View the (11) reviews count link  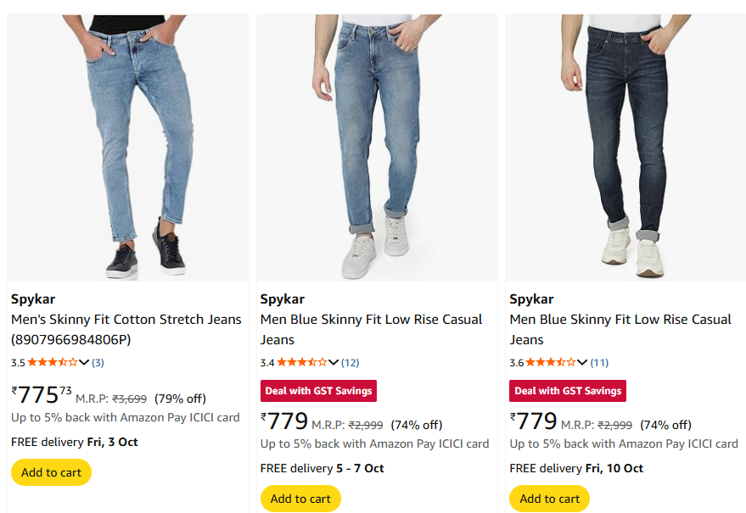(599, 363)
